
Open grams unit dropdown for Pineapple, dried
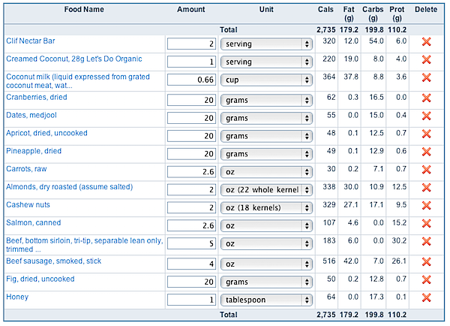click(x=266, y=154)
